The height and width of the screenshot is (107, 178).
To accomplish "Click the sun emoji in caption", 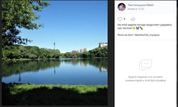I will tap(134, 28).
